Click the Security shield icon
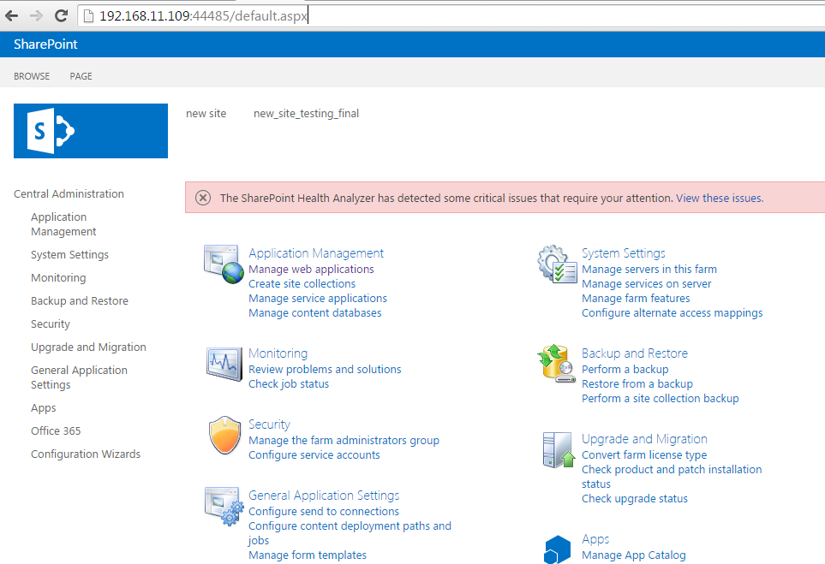 point(224,435)
